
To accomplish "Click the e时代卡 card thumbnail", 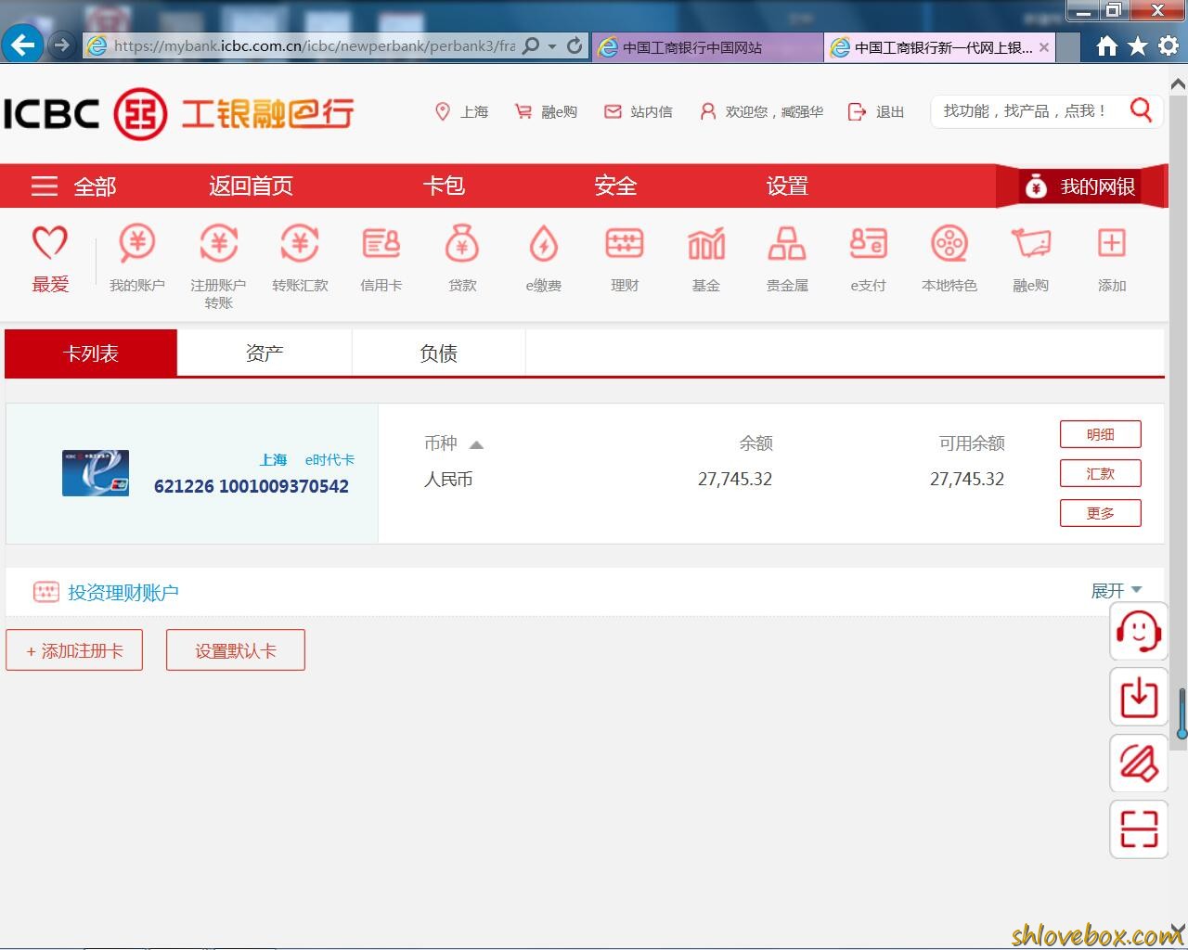I will (x=96, y=473).
